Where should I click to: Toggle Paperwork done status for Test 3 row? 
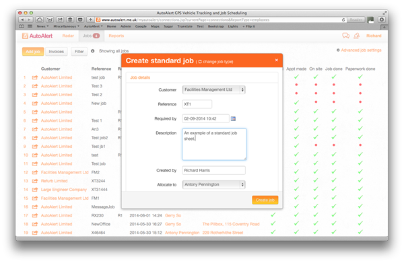click(360, 85)
